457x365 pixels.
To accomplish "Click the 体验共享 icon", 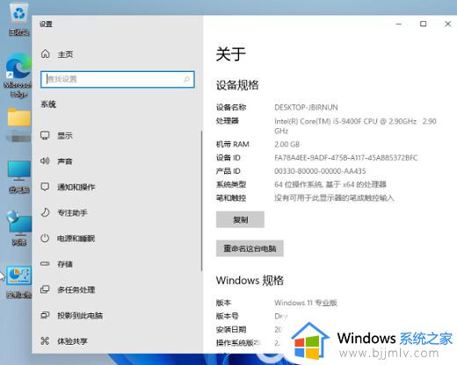I will (x=45, y=340).
